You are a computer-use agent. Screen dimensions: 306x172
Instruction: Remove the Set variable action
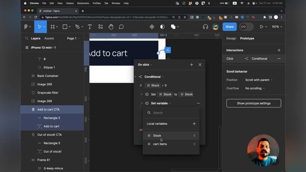click(x=198, y=103)
